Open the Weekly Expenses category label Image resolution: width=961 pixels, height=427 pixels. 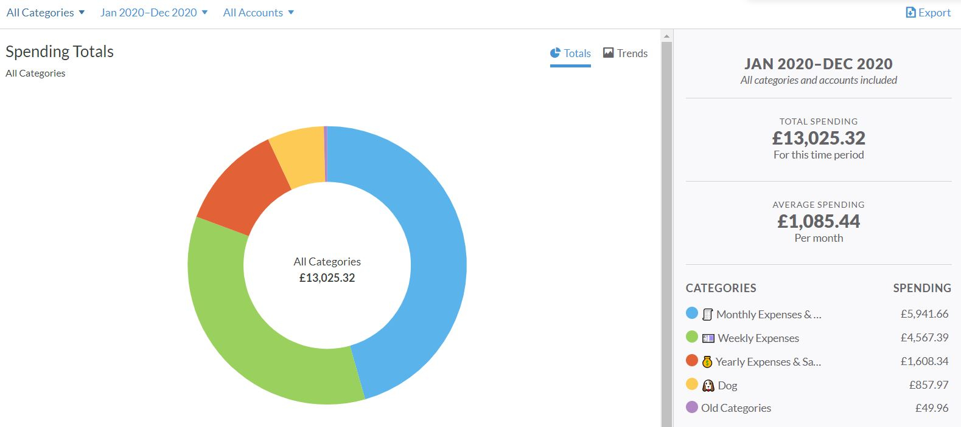[x=758, y=338]
